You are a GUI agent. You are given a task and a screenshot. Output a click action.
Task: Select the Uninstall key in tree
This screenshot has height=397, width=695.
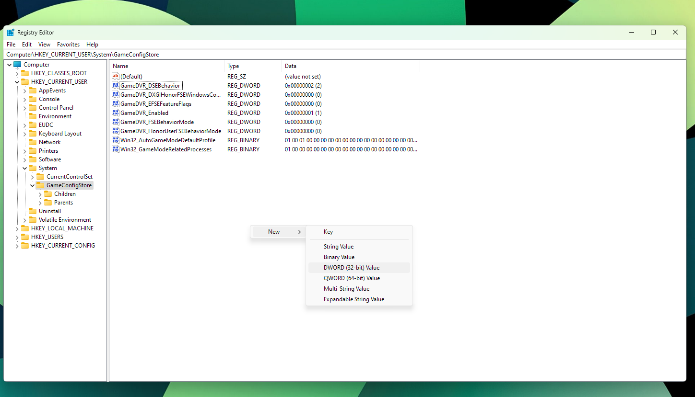tap(50, 211)
